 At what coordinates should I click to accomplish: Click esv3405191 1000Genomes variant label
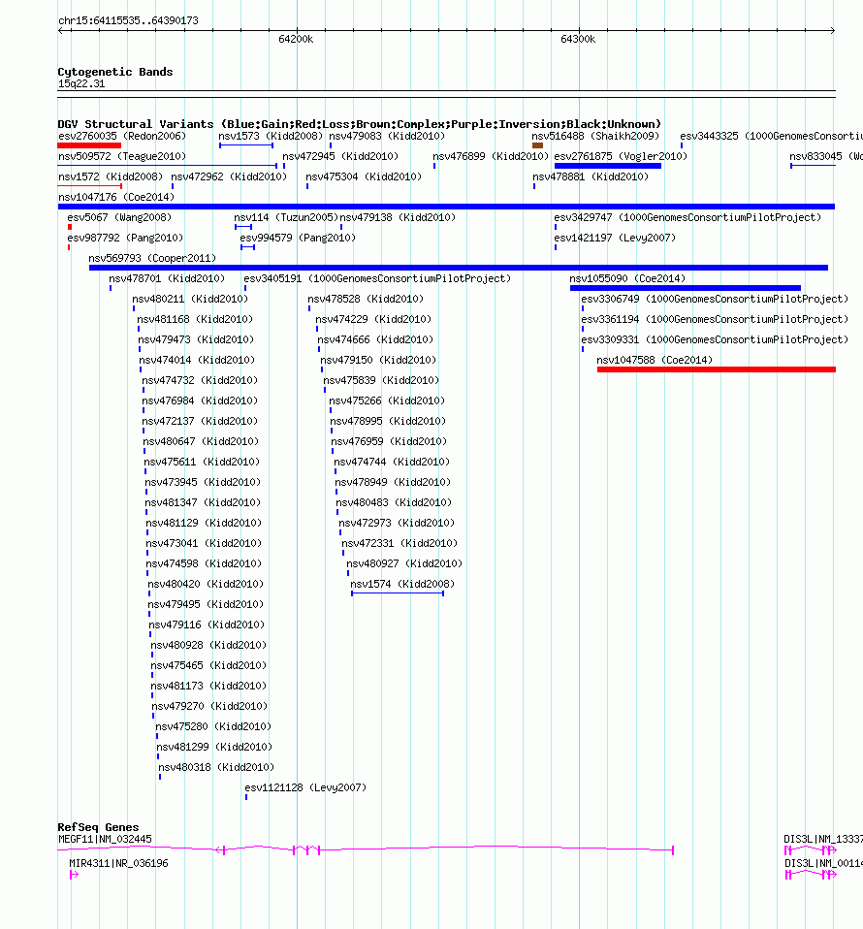(377, 278)
